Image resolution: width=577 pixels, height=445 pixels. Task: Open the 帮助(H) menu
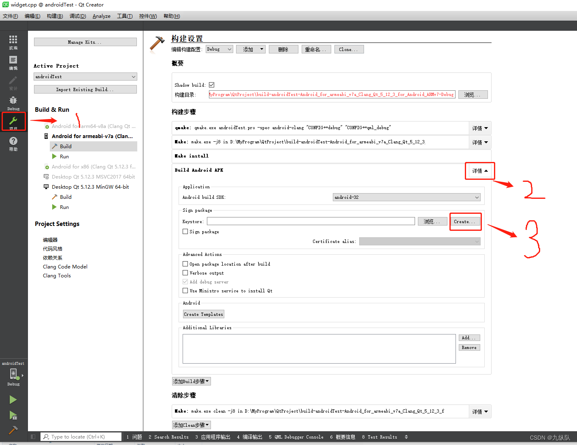172,16
